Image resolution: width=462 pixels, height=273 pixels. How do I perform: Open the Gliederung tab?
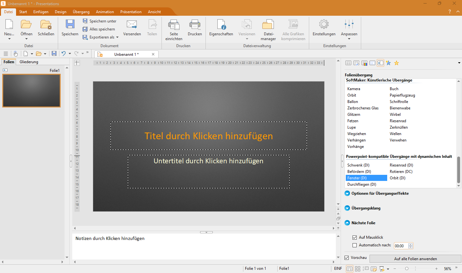[x=29, y=62]
